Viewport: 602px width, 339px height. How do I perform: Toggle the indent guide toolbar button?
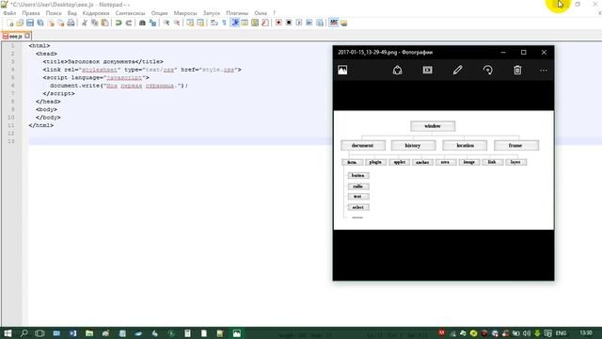point(235,23)
